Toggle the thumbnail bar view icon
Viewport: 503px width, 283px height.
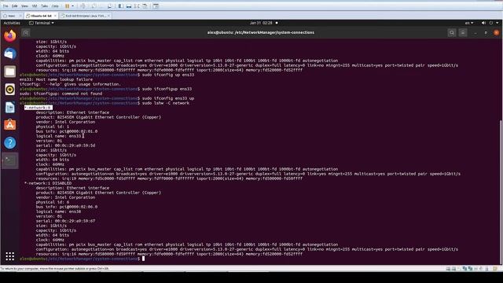(x=129, y=6)
